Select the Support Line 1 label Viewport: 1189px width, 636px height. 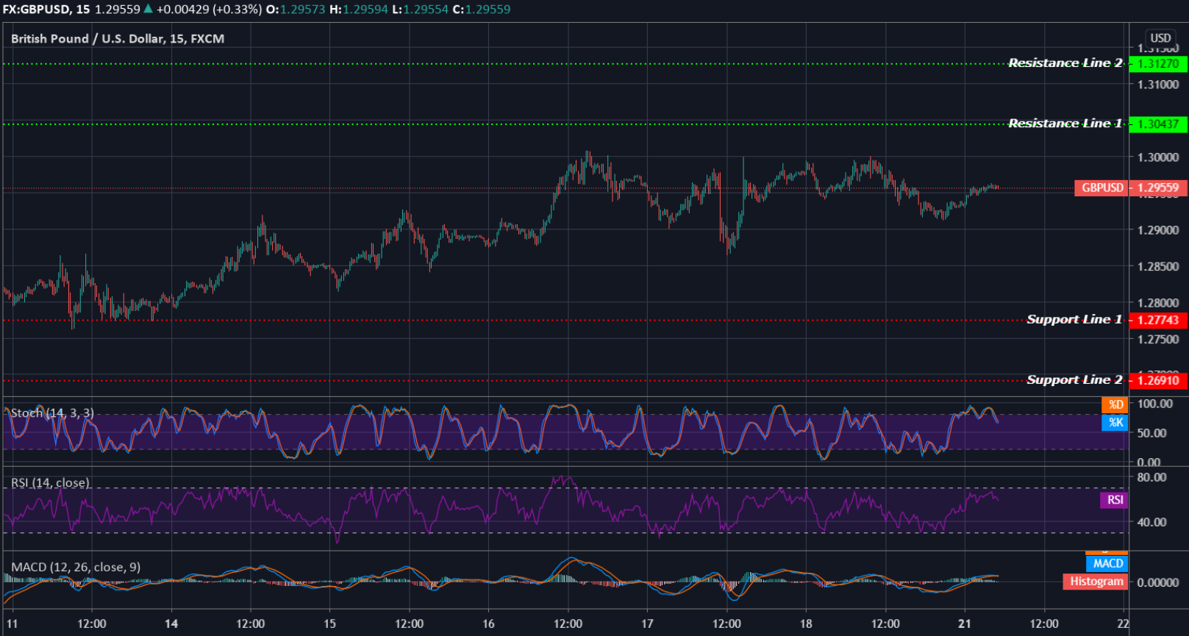pyautogui.click(x=1074, y=319)
